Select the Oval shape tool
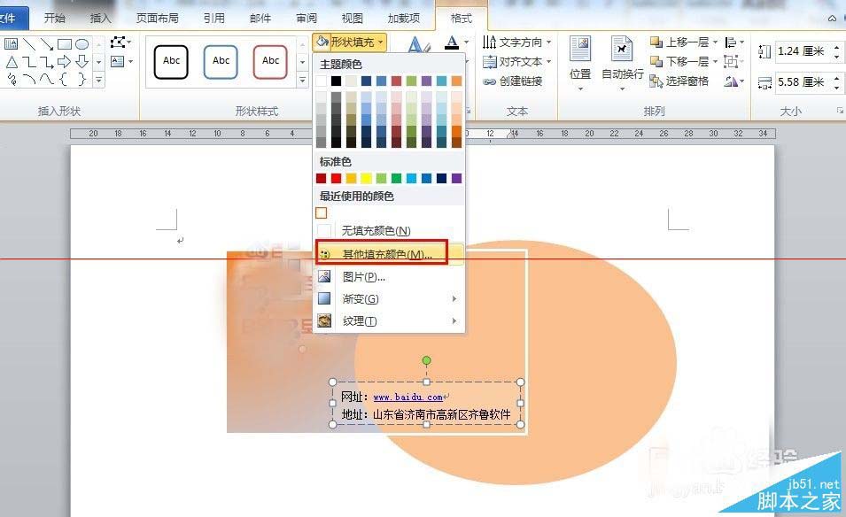Image resolution: width=846 pixels, height=517 pixels. [x=82, y=43]
